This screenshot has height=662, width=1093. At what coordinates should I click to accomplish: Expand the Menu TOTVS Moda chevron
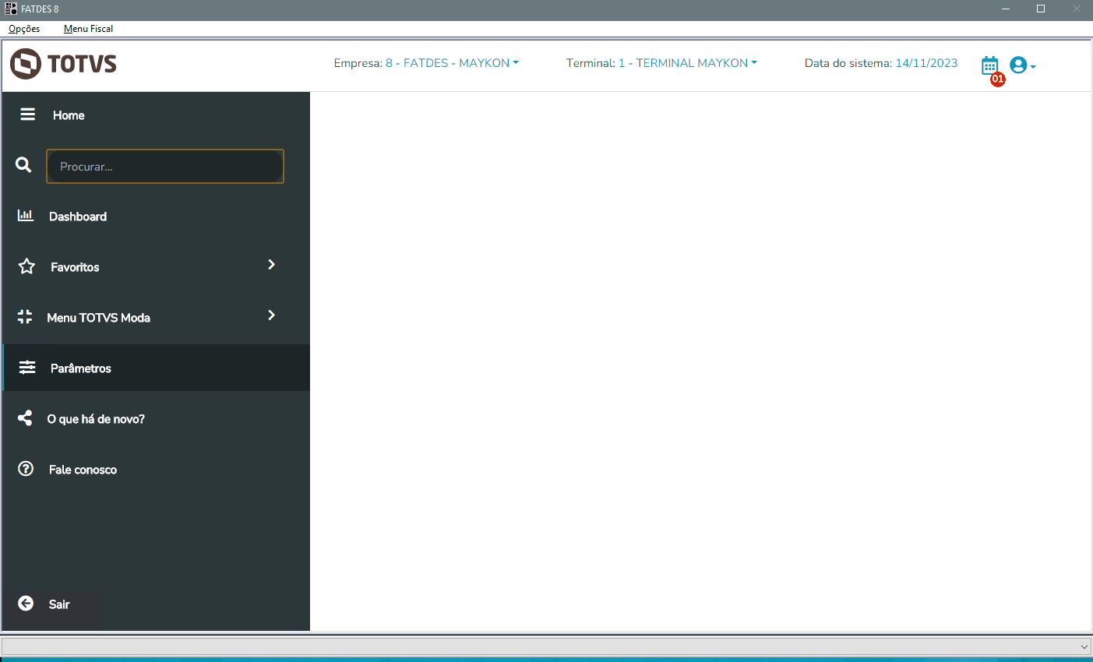click(x=271, y=315)
